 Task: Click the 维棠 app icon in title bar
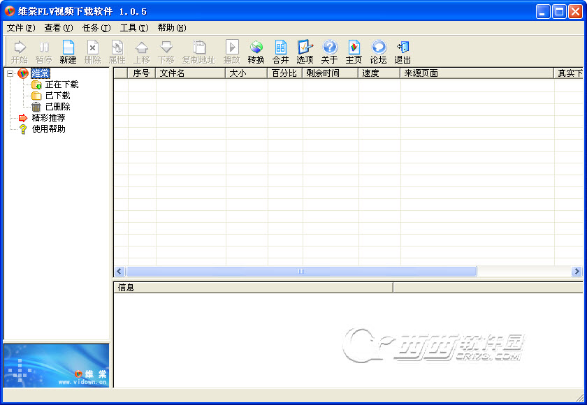[x=10, y=11]
